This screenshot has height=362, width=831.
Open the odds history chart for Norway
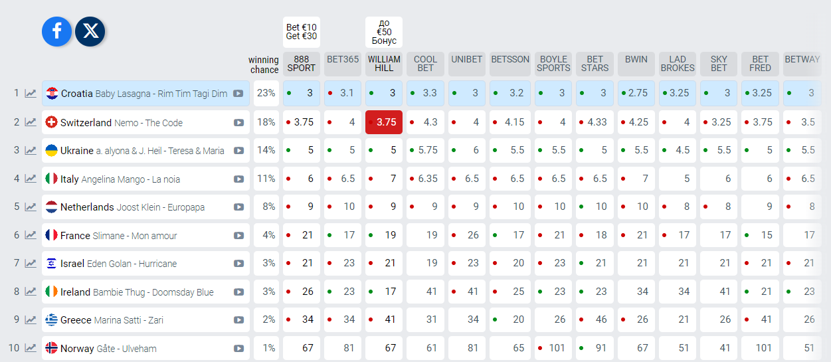click(31, 348)
